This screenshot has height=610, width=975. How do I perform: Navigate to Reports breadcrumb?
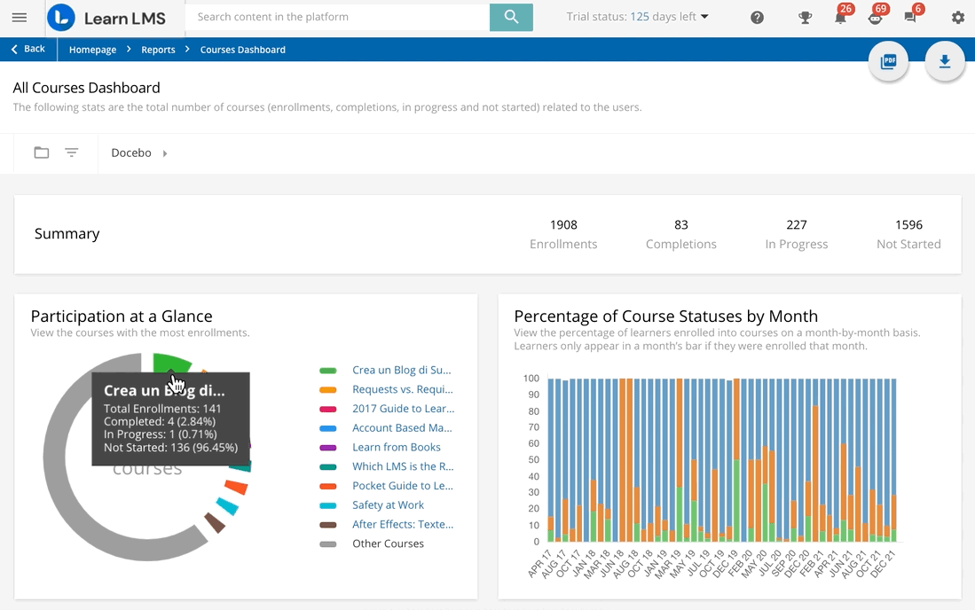tap(158, 50)
